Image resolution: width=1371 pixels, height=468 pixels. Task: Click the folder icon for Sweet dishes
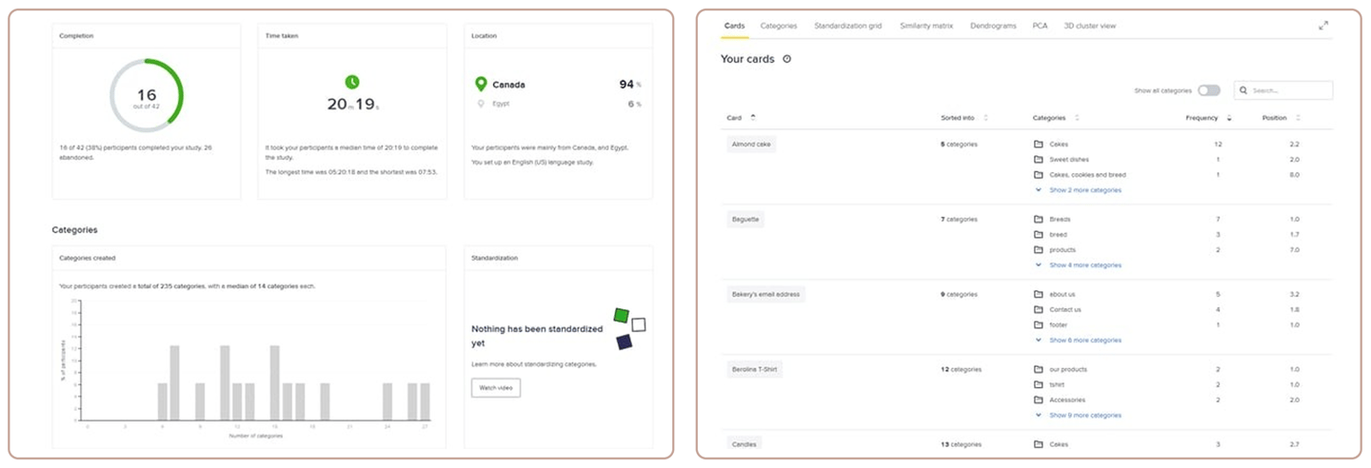[1039, 160]
